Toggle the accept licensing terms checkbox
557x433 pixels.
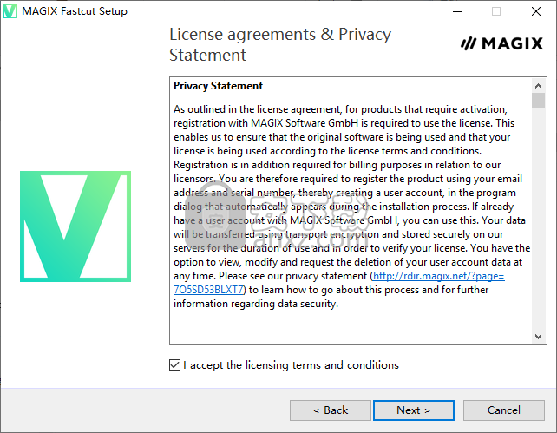coord(174,364)
